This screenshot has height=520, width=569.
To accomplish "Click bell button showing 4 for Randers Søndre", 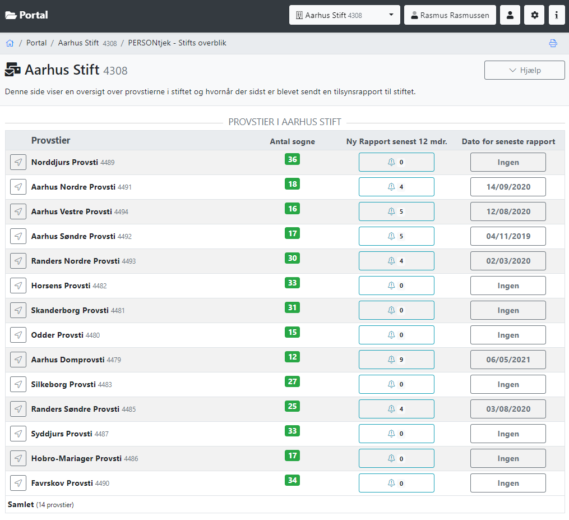I will [396, 409].
